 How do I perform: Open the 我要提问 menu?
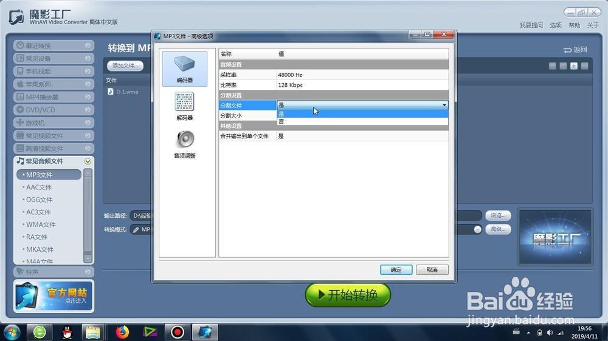click(531, 25)
